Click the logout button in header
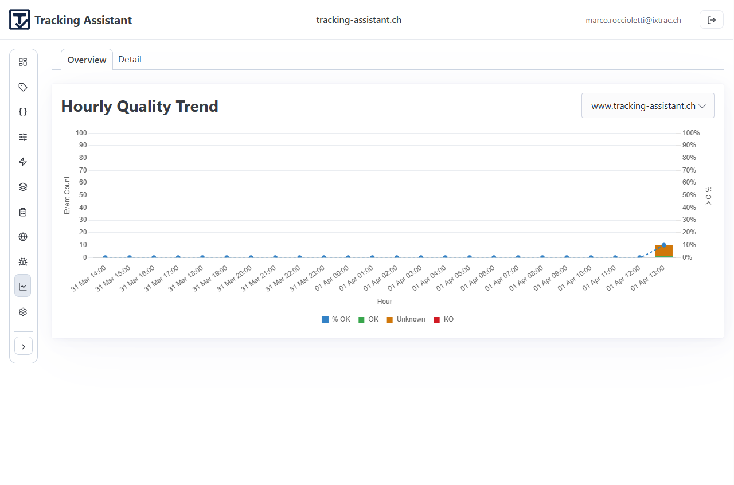This screenshot has width=734, height=485. tap(711, 20)
